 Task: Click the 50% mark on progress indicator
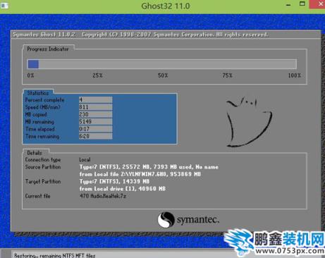[163, 75]
